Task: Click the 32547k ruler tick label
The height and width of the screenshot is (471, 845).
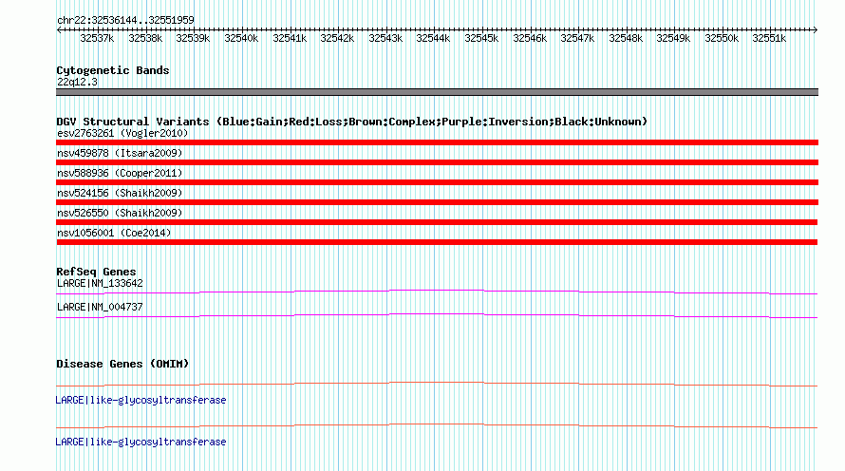Action: tap(577, 38)
